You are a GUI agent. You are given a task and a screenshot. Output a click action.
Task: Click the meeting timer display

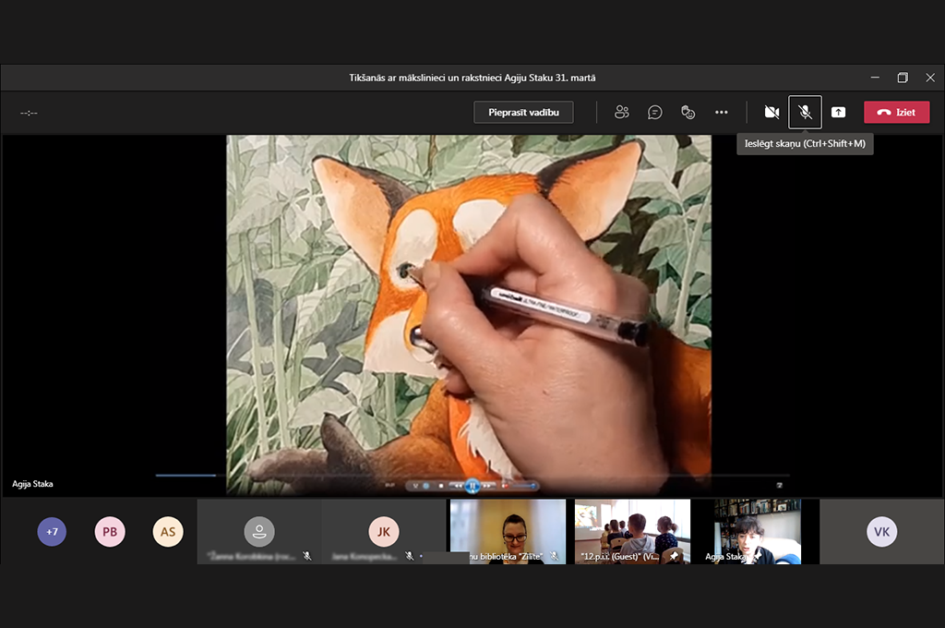[29, 113]
